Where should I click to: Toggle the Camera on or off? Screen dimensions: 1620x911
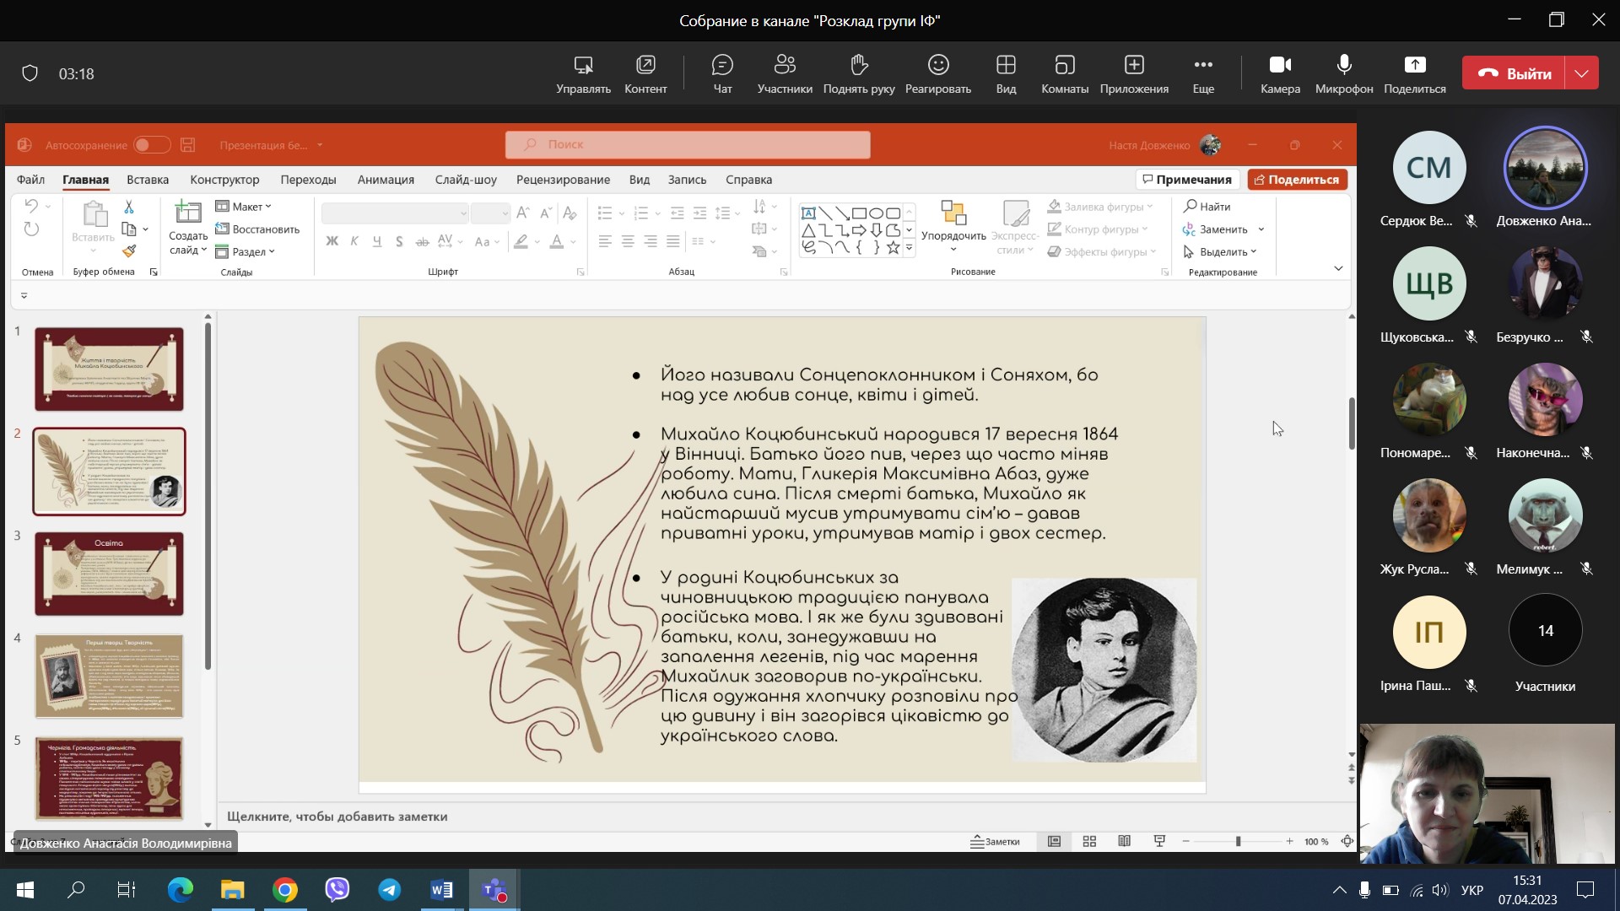click(1280, 66)
